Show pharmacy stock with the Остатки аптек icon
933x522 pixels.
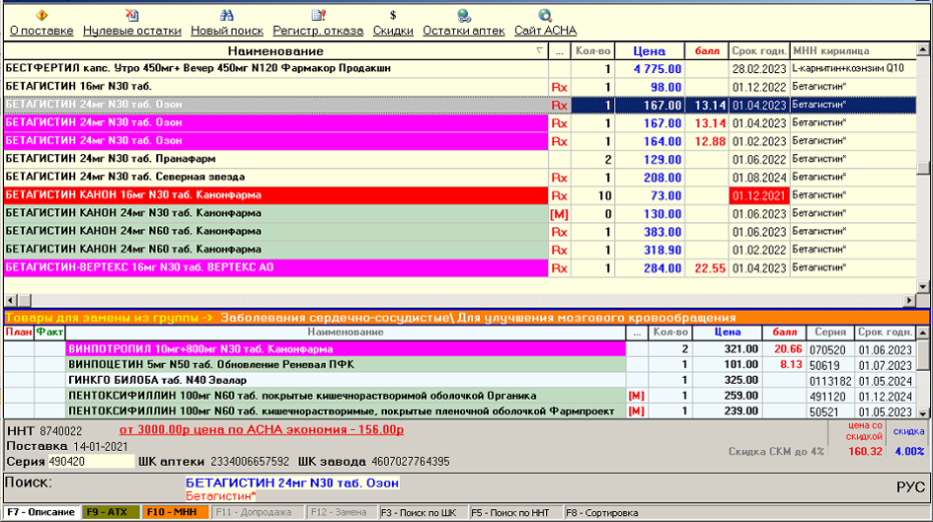pos(463,15)
